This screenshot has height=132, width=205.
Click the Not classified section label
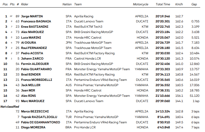click(10, 107)
